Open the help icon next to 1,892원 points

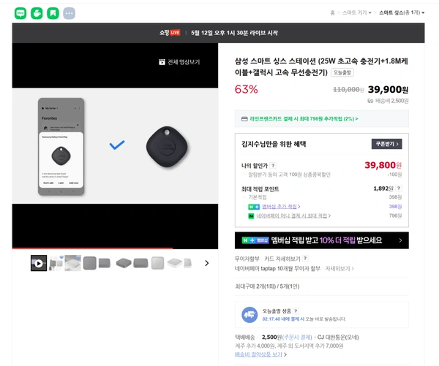pos(399,188)
